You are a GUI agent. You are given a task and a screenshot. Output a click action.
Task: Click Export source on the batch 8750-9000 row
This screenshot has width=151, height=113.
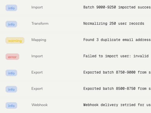coord(37,72)
